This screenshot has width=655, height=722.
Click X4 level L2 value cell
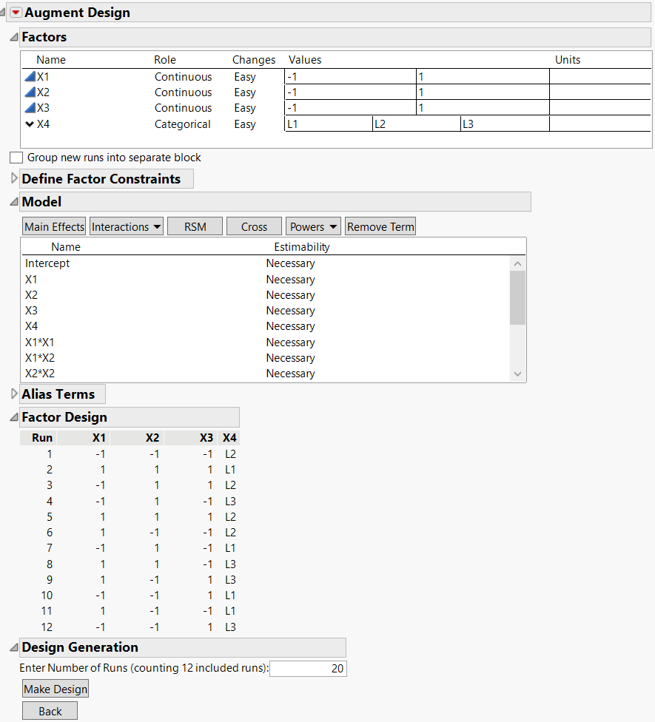(417, 124)
